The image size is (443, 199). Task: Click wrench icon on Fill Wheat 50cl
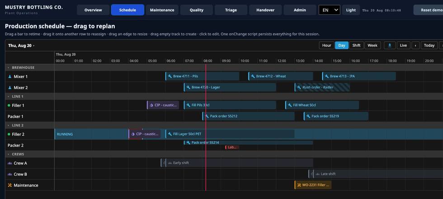pyautogui.click(x=290, y=105)
